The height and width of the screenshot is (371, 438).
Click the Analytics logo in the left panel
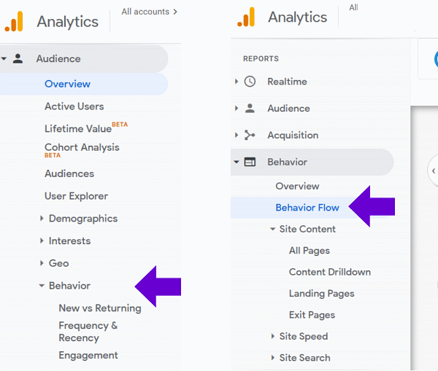(x=14, y=21)
